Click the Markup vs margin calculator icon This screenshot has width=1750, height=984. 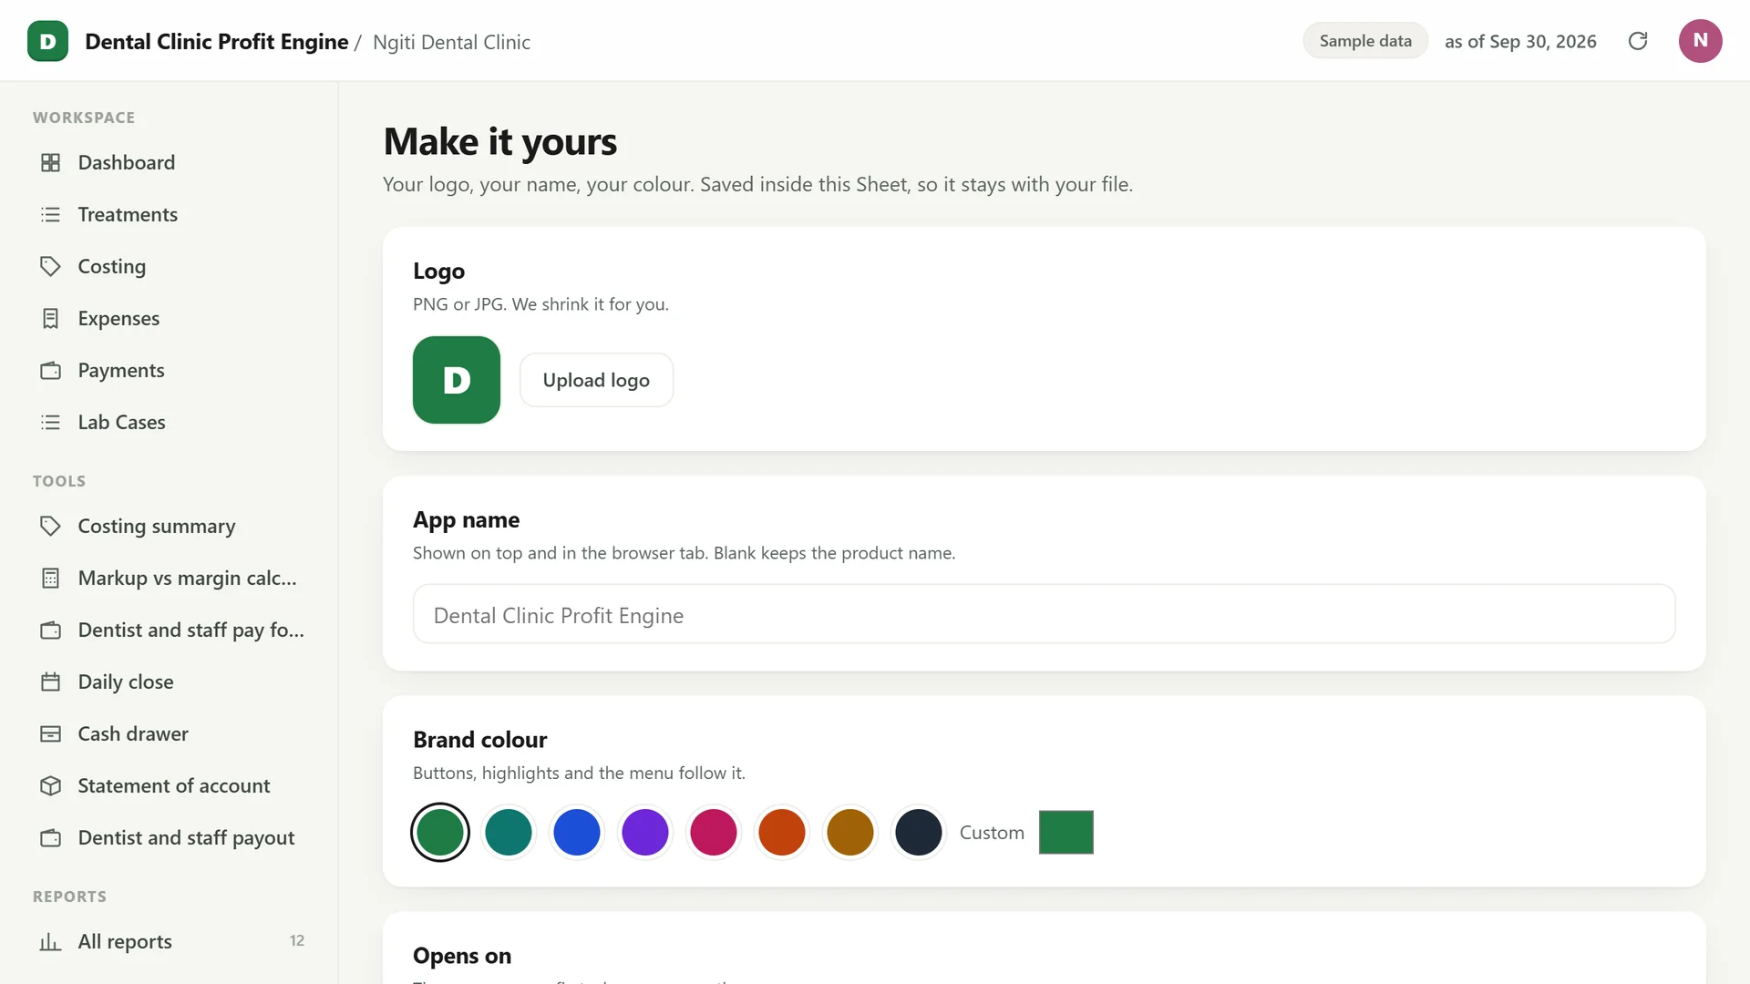coord(51,578)
